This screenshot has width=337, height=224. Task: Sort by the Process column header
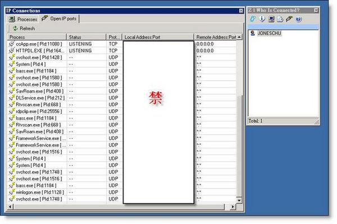pyautogui.click(x=37, y=37)
